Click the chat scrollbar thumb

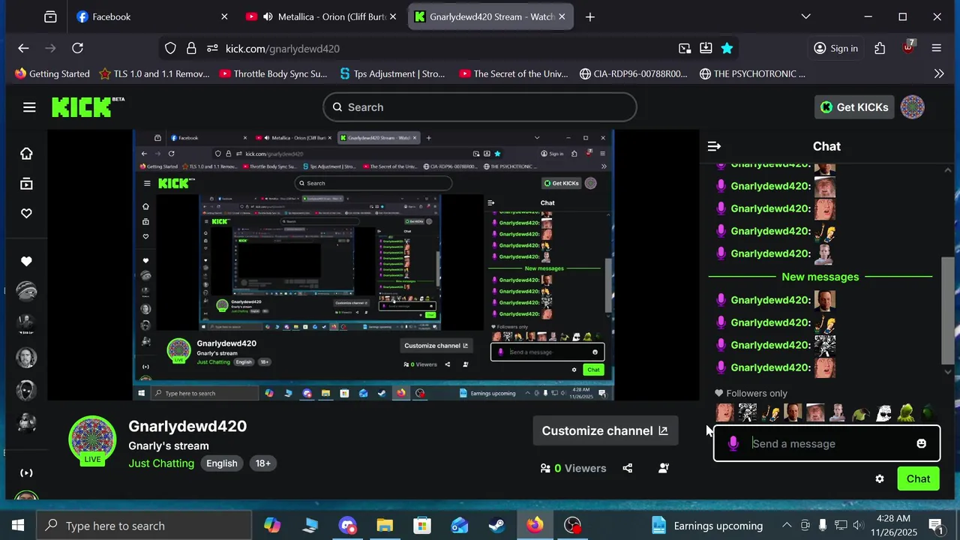coord(948,309)
